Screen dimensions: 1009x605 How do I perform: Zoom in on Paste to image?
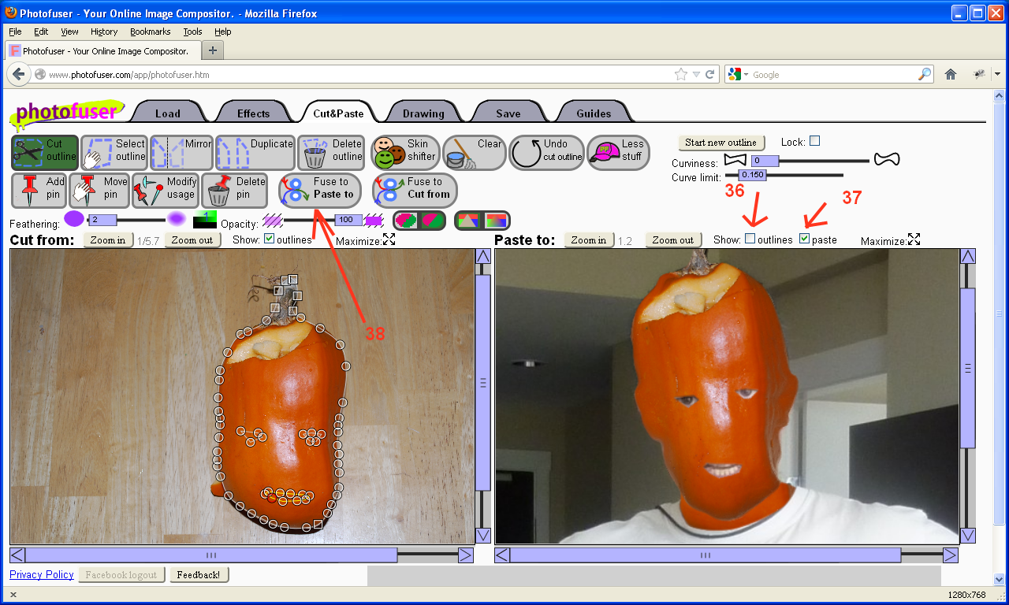click(x=589, y=240)
